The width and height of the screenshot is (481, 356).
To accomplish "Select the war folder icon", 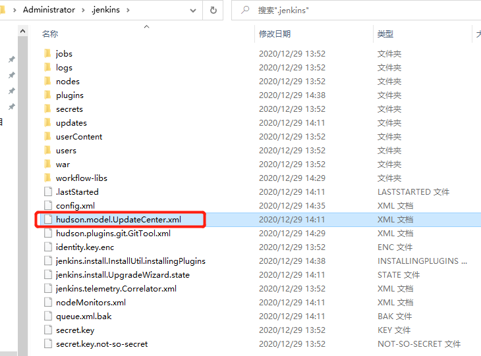I will [x=47, y=164].
